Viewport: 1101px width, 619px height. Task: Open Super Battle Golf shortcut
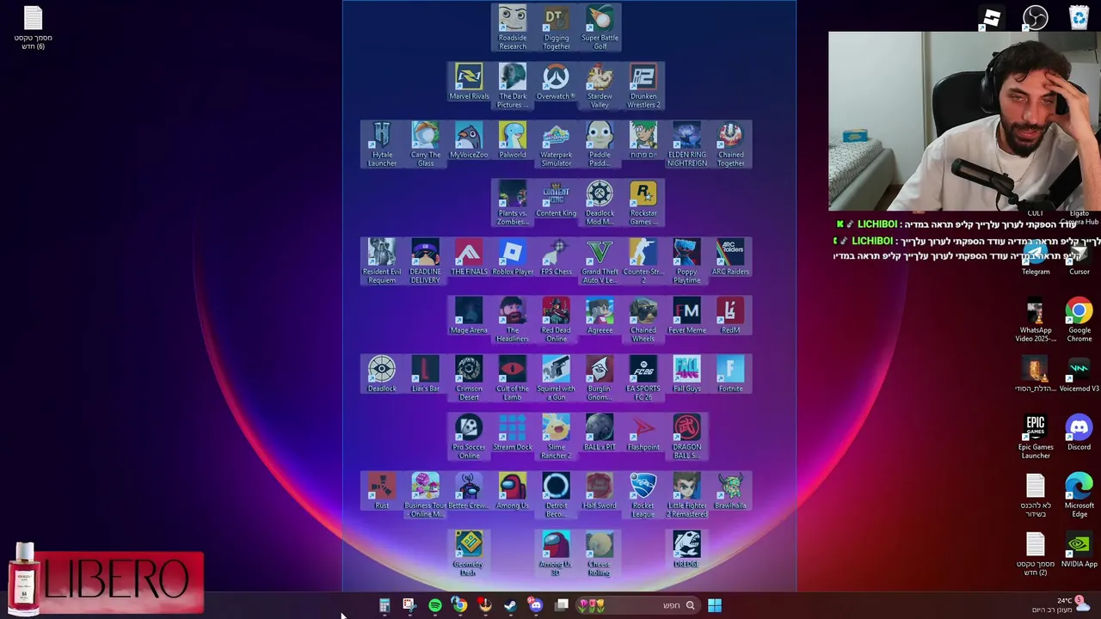pyautogui.click(x=600, y=28)
